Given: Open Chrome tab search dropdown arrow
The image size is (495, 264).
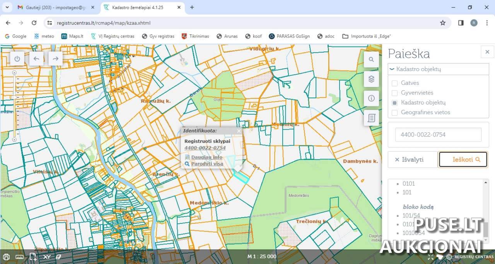Looking at the screenshot, I should click(x=7, y=7).
